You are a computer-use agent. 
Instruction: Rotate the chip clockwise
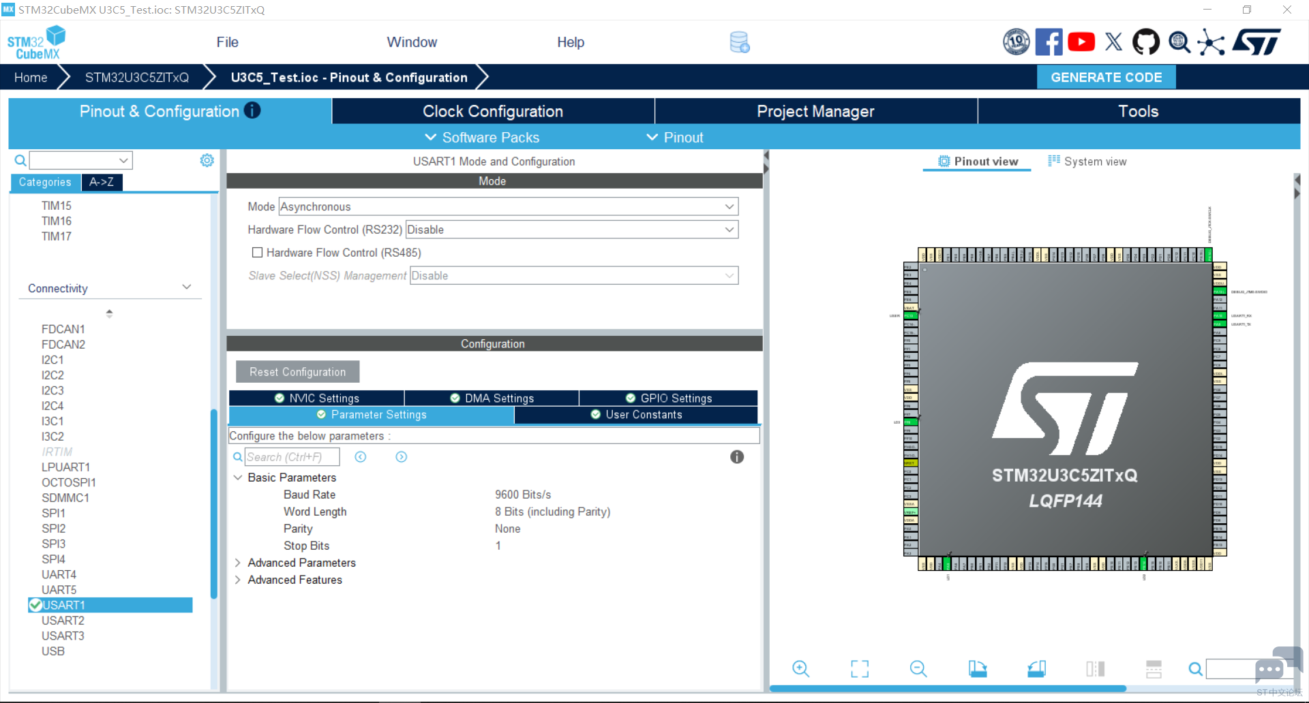pyautogui.click(x=978, y=669)
